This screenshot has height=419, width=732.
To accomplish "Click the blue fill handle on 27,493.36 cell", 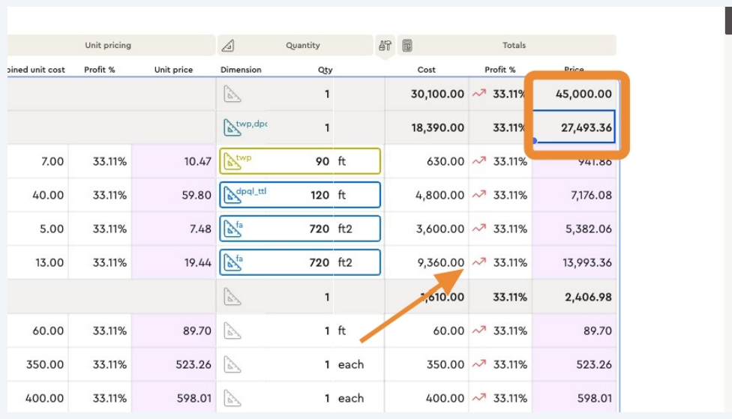I will click(534, 140).
